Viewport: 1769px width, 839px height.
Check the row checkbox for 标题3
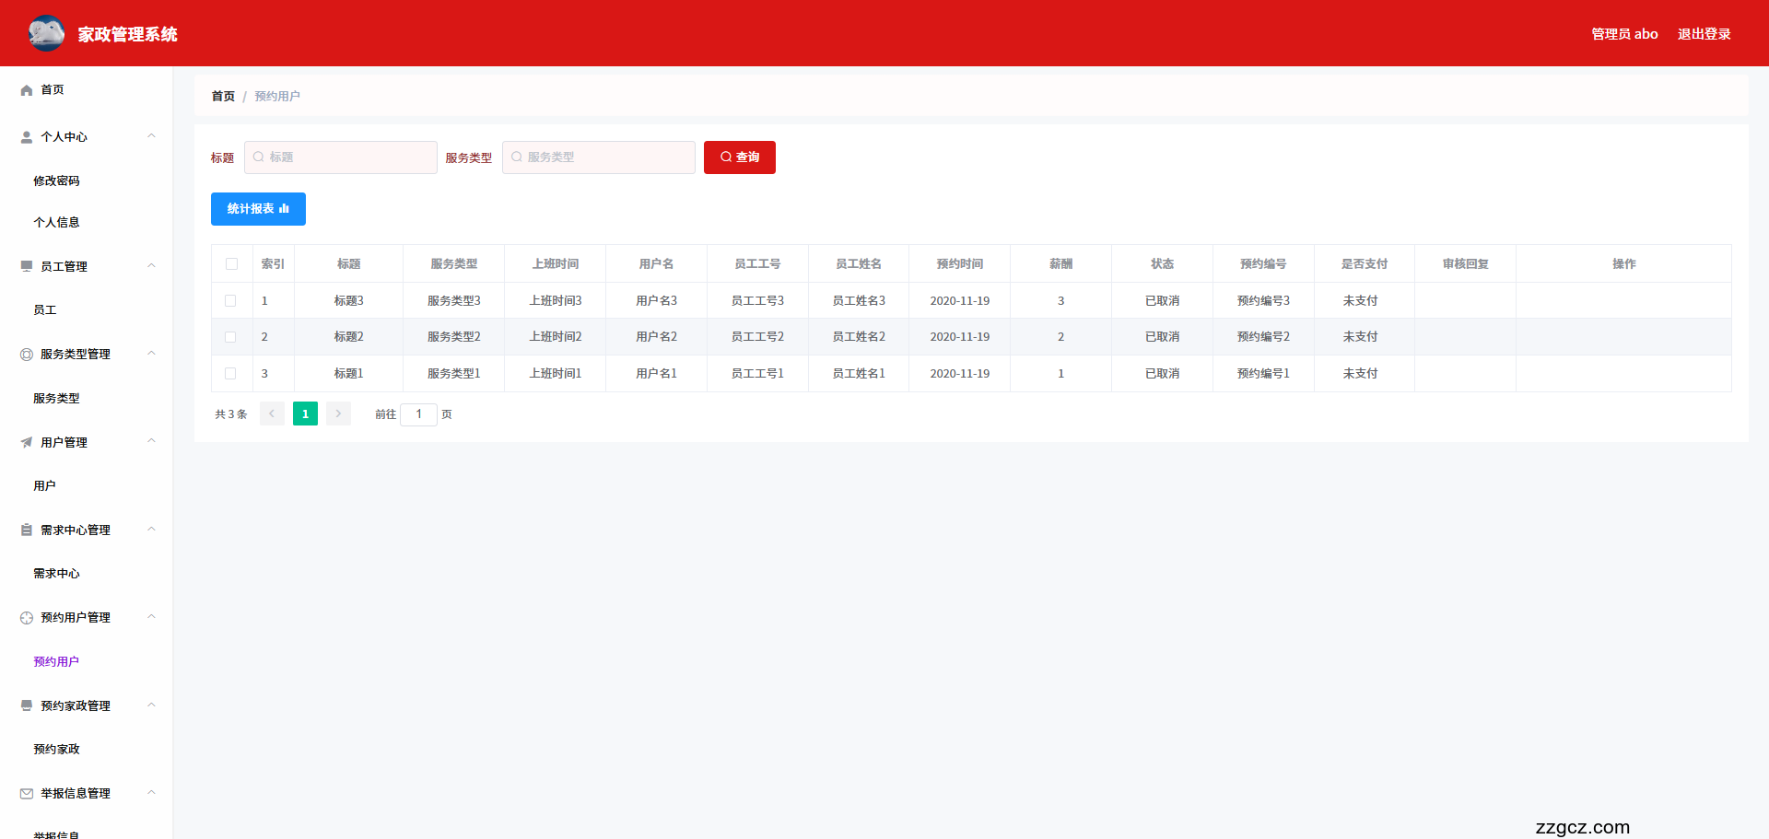[x=230, y=301]
